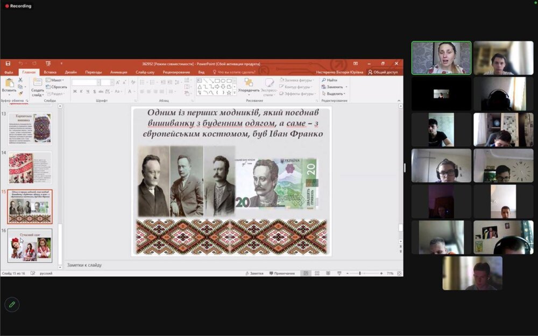Select the oval shape in shapes gallery
The image size is (538, 336).
[x=223, y=81]
